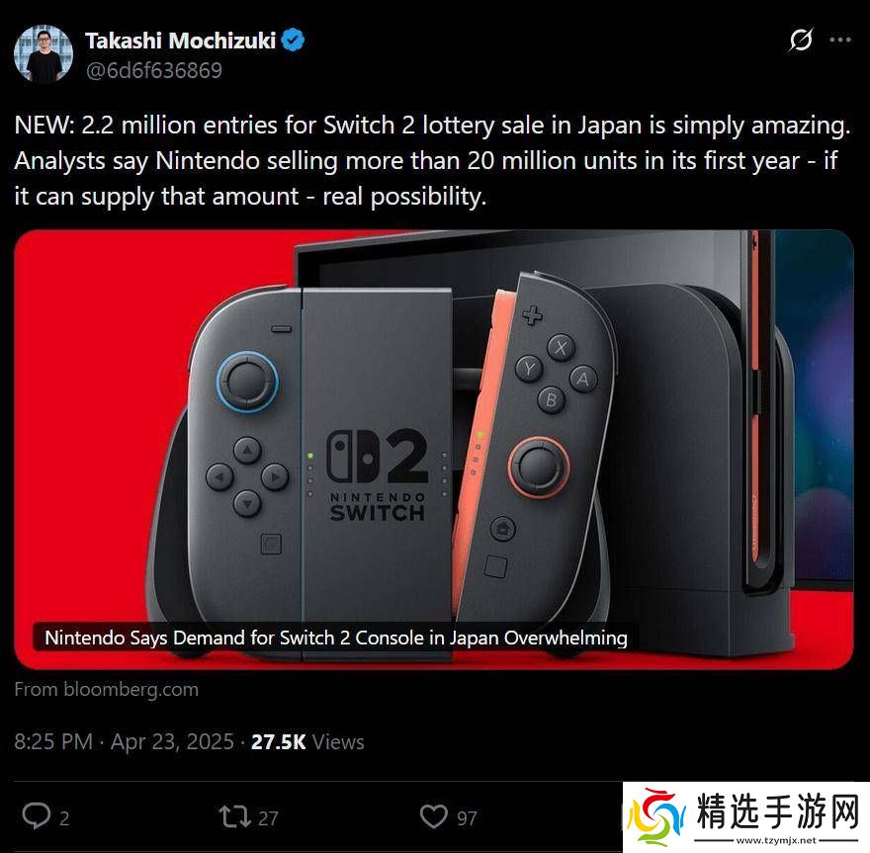Click the like count 97
The width and height of the screenshot is (870, 853).
[468, 818]
